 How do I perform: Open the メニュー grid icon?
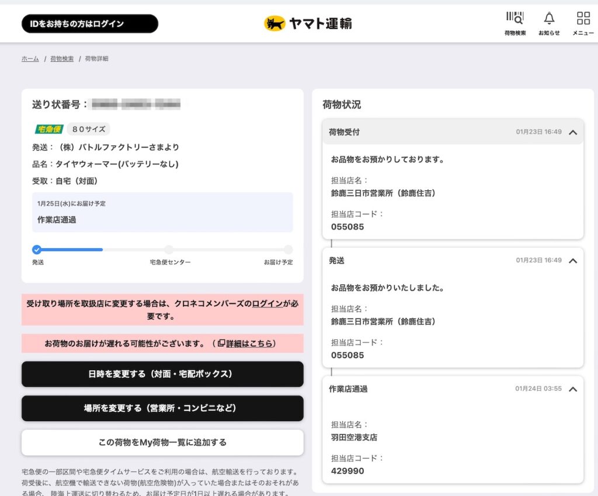coord(583,18)
